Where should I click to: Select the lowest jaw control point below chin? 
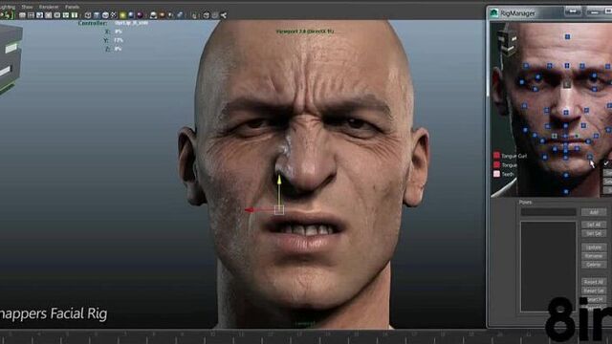point(566,191)
